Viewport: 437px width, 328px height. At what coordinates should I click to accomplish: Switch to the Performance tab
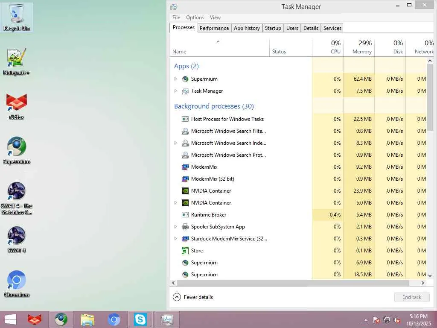[214, 28]
